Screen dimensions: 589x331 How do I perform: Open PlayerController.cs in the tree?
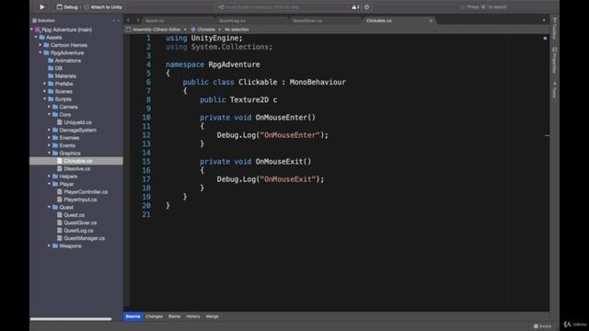point(82,192)
